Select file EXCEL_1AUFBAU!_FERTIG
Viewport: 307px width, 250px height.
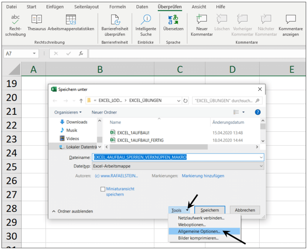[x=137, y=140]
